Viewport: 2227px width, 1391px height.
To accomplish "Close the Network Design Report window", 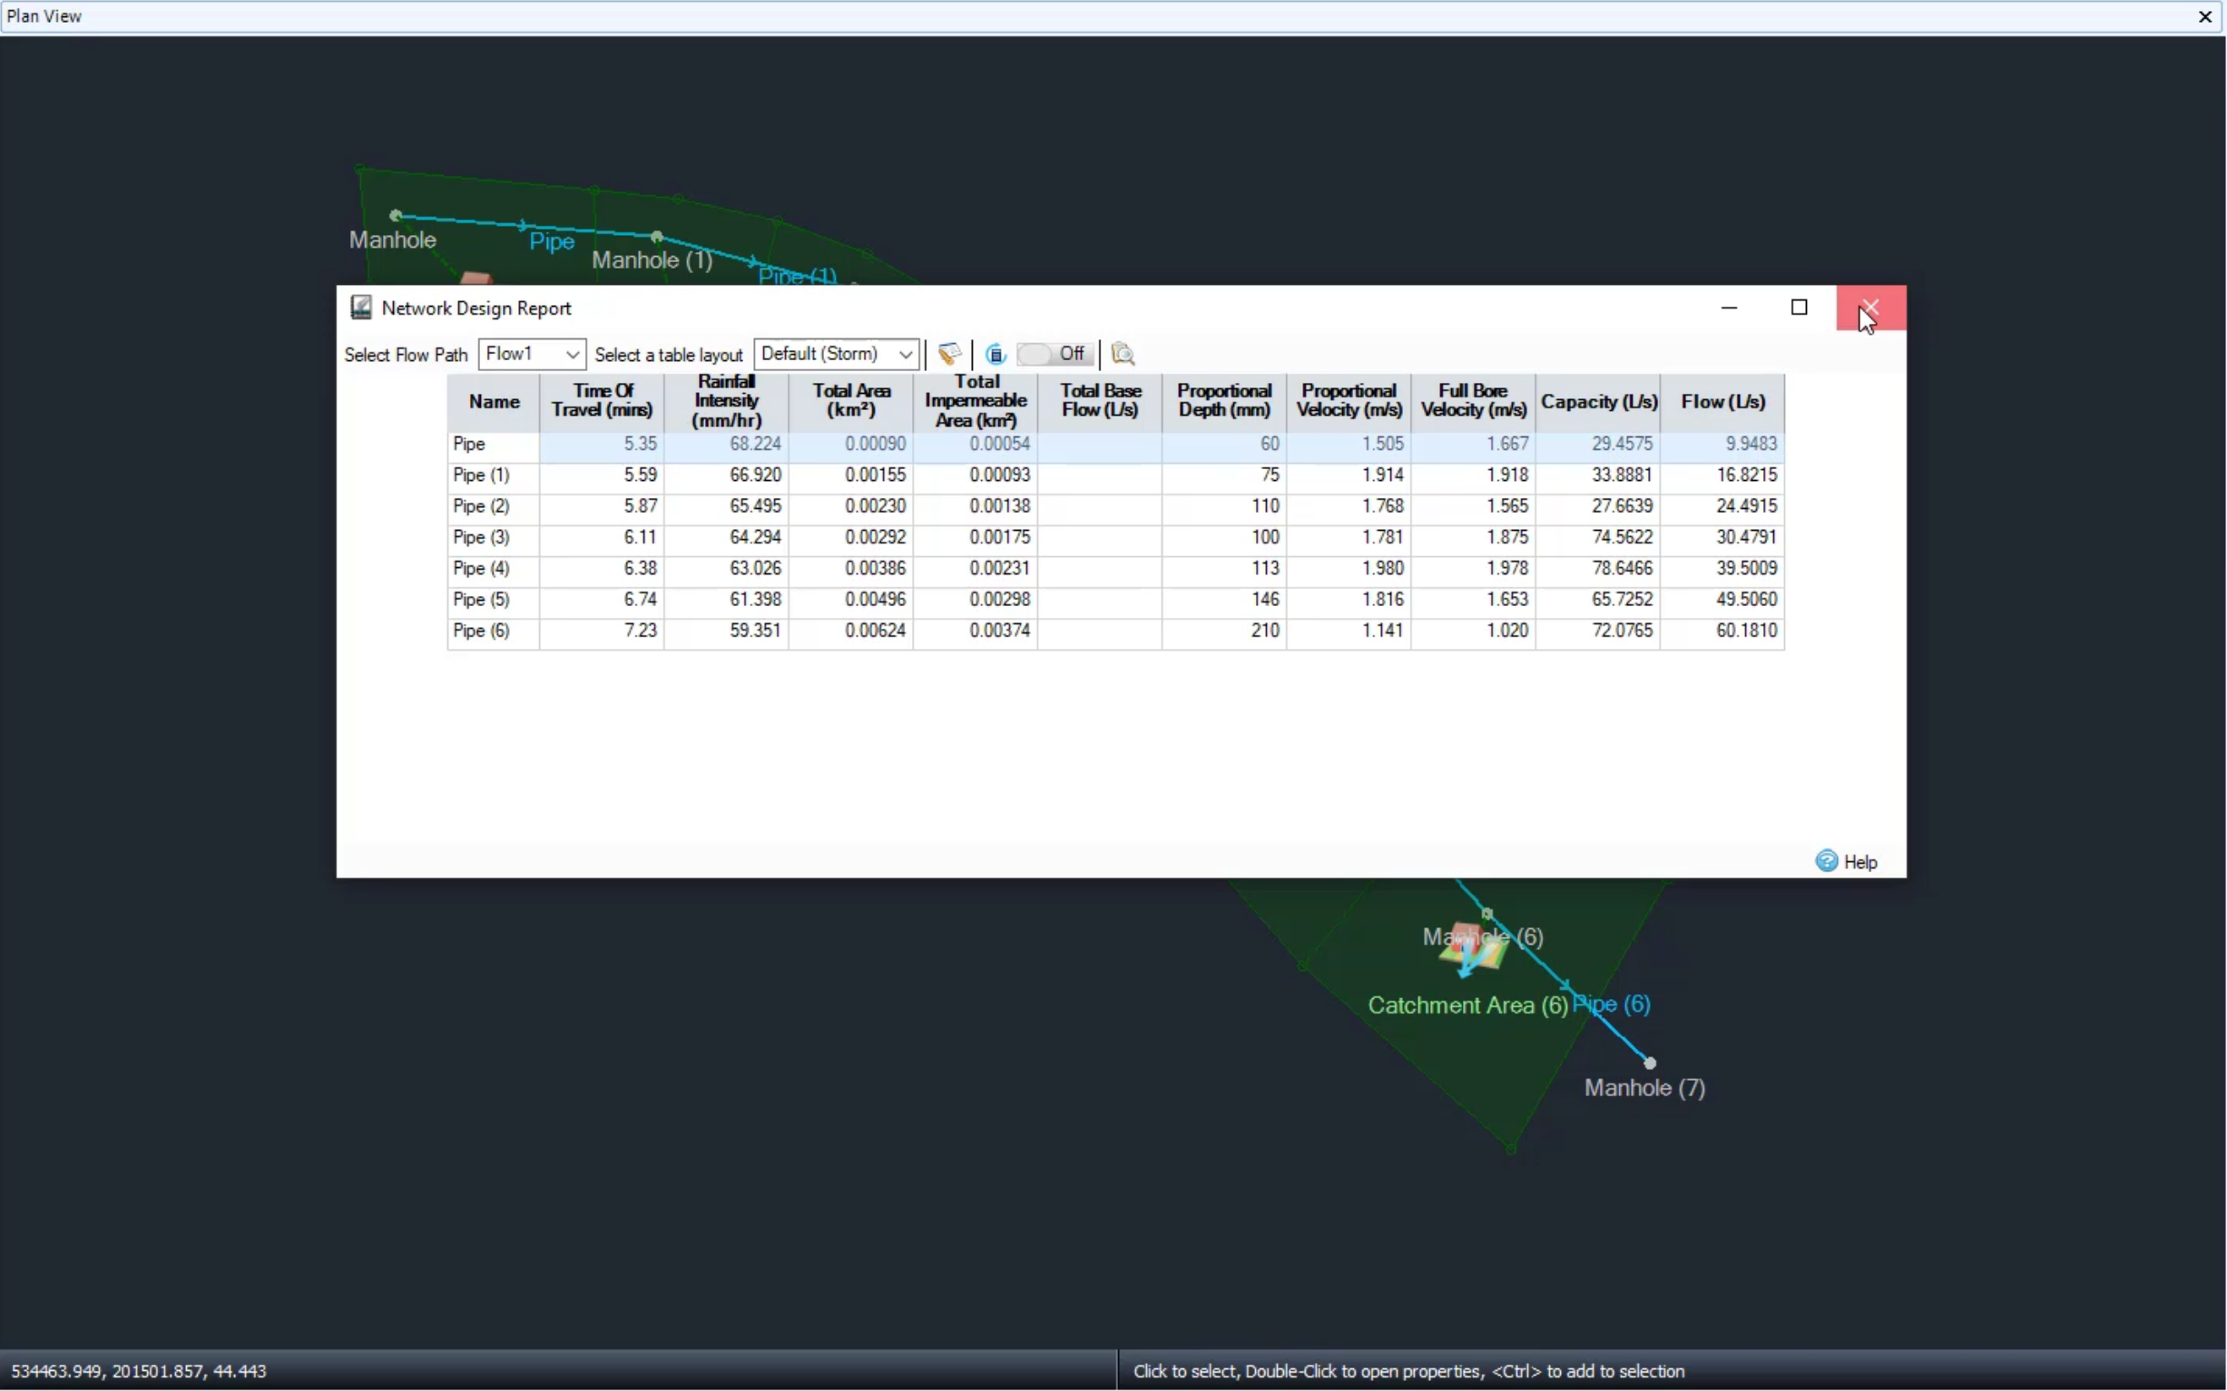I will 1871,308.
